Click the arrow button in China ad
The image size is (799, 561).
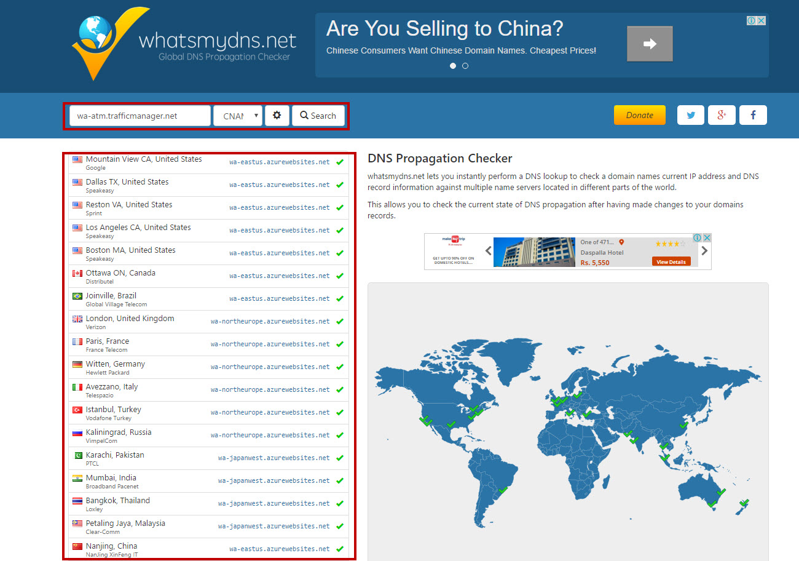coord(650,44)
